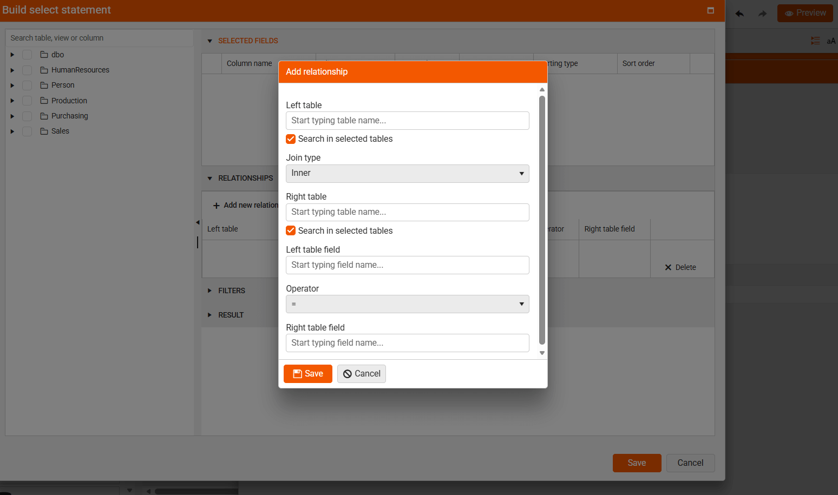Click the redo arrow icon beside Preview
Image resolution: width=838 pixels, height=495 pixels.
(x=762, y=14)
